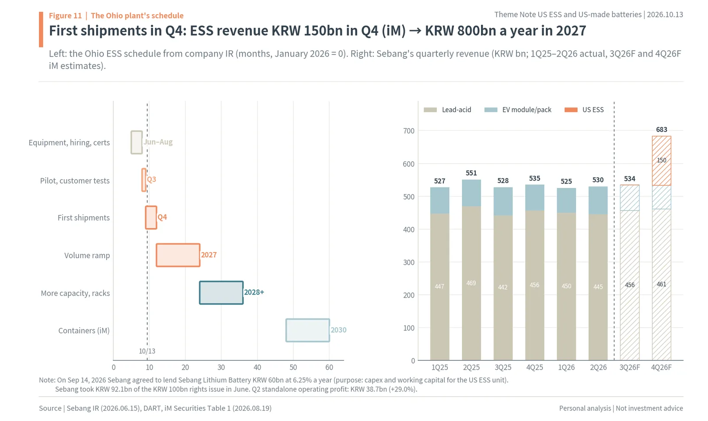Click the 456 value in 4Q25 bar
Screen dimensions: 708x421
coord(535,285)
